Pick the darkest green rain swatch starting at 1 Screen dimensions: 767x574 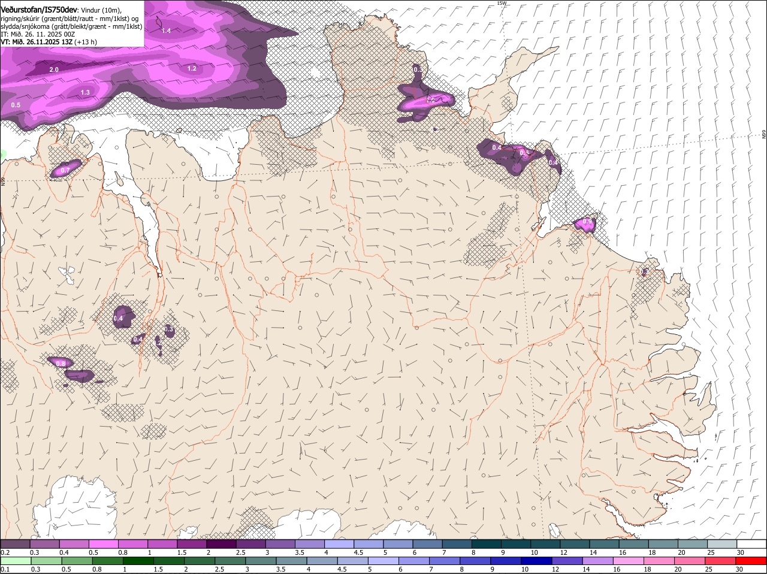click(138, 561)
